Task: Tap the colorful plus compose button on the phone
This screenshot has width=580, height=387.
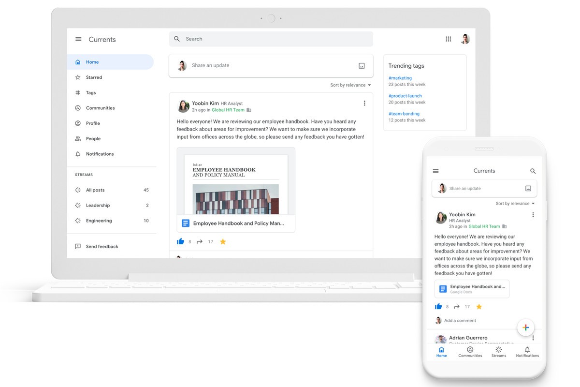Action: point(525,327)
